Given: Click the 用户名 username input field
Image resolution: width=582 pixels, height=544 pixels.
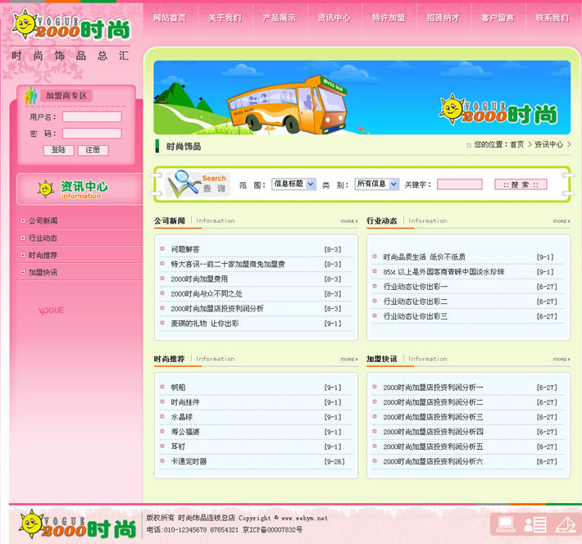Looking at the screenshot, I should pos(92,117).
